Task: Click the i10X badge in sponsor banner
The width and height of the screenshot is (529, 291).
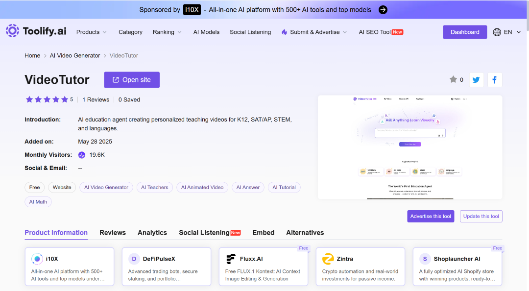Action: (x=192, y=10)
